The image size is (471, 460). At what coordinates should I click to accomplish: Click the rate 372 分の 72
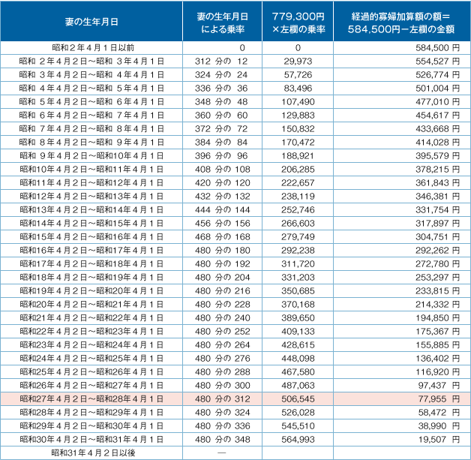point(221,129)
